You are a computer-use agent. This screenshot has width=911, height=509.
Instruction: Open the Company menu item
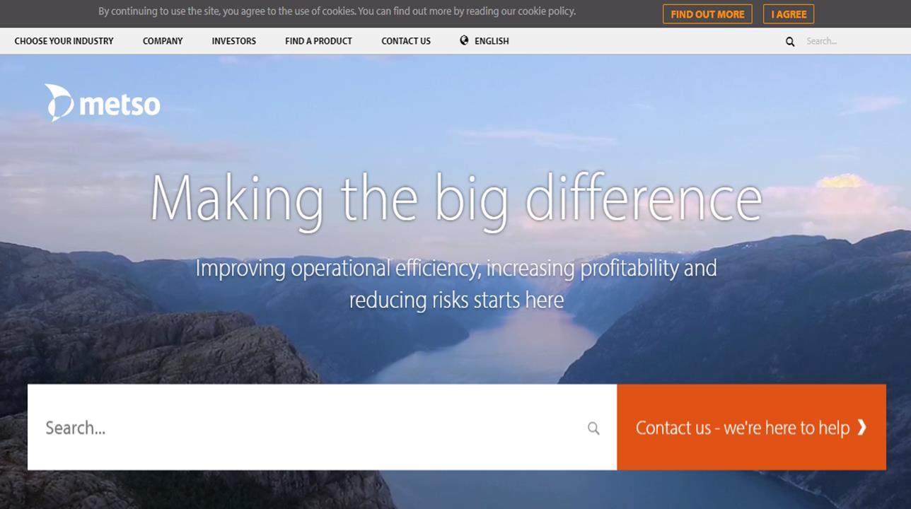click(163, 41)
